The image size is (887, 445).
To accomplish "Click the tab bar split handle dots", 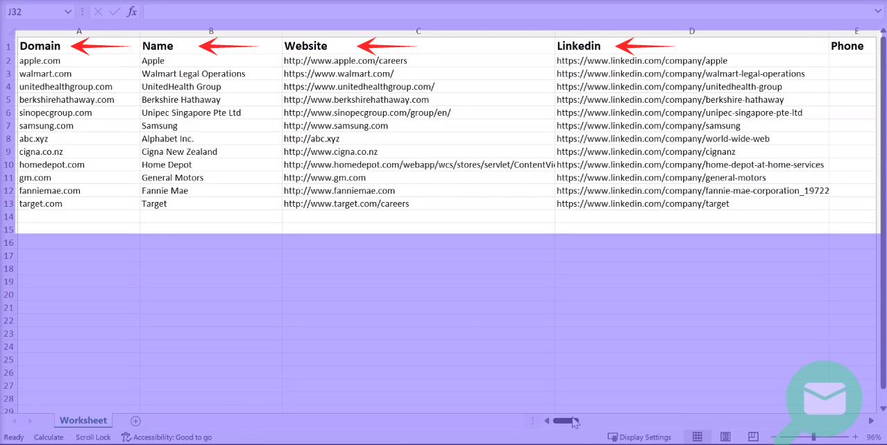I will pyautogui.click(x=532, y=421).
